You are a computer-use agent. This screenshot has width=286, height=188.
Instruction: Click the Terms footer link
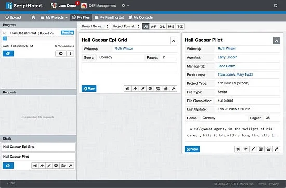click(x=262, y=184)
